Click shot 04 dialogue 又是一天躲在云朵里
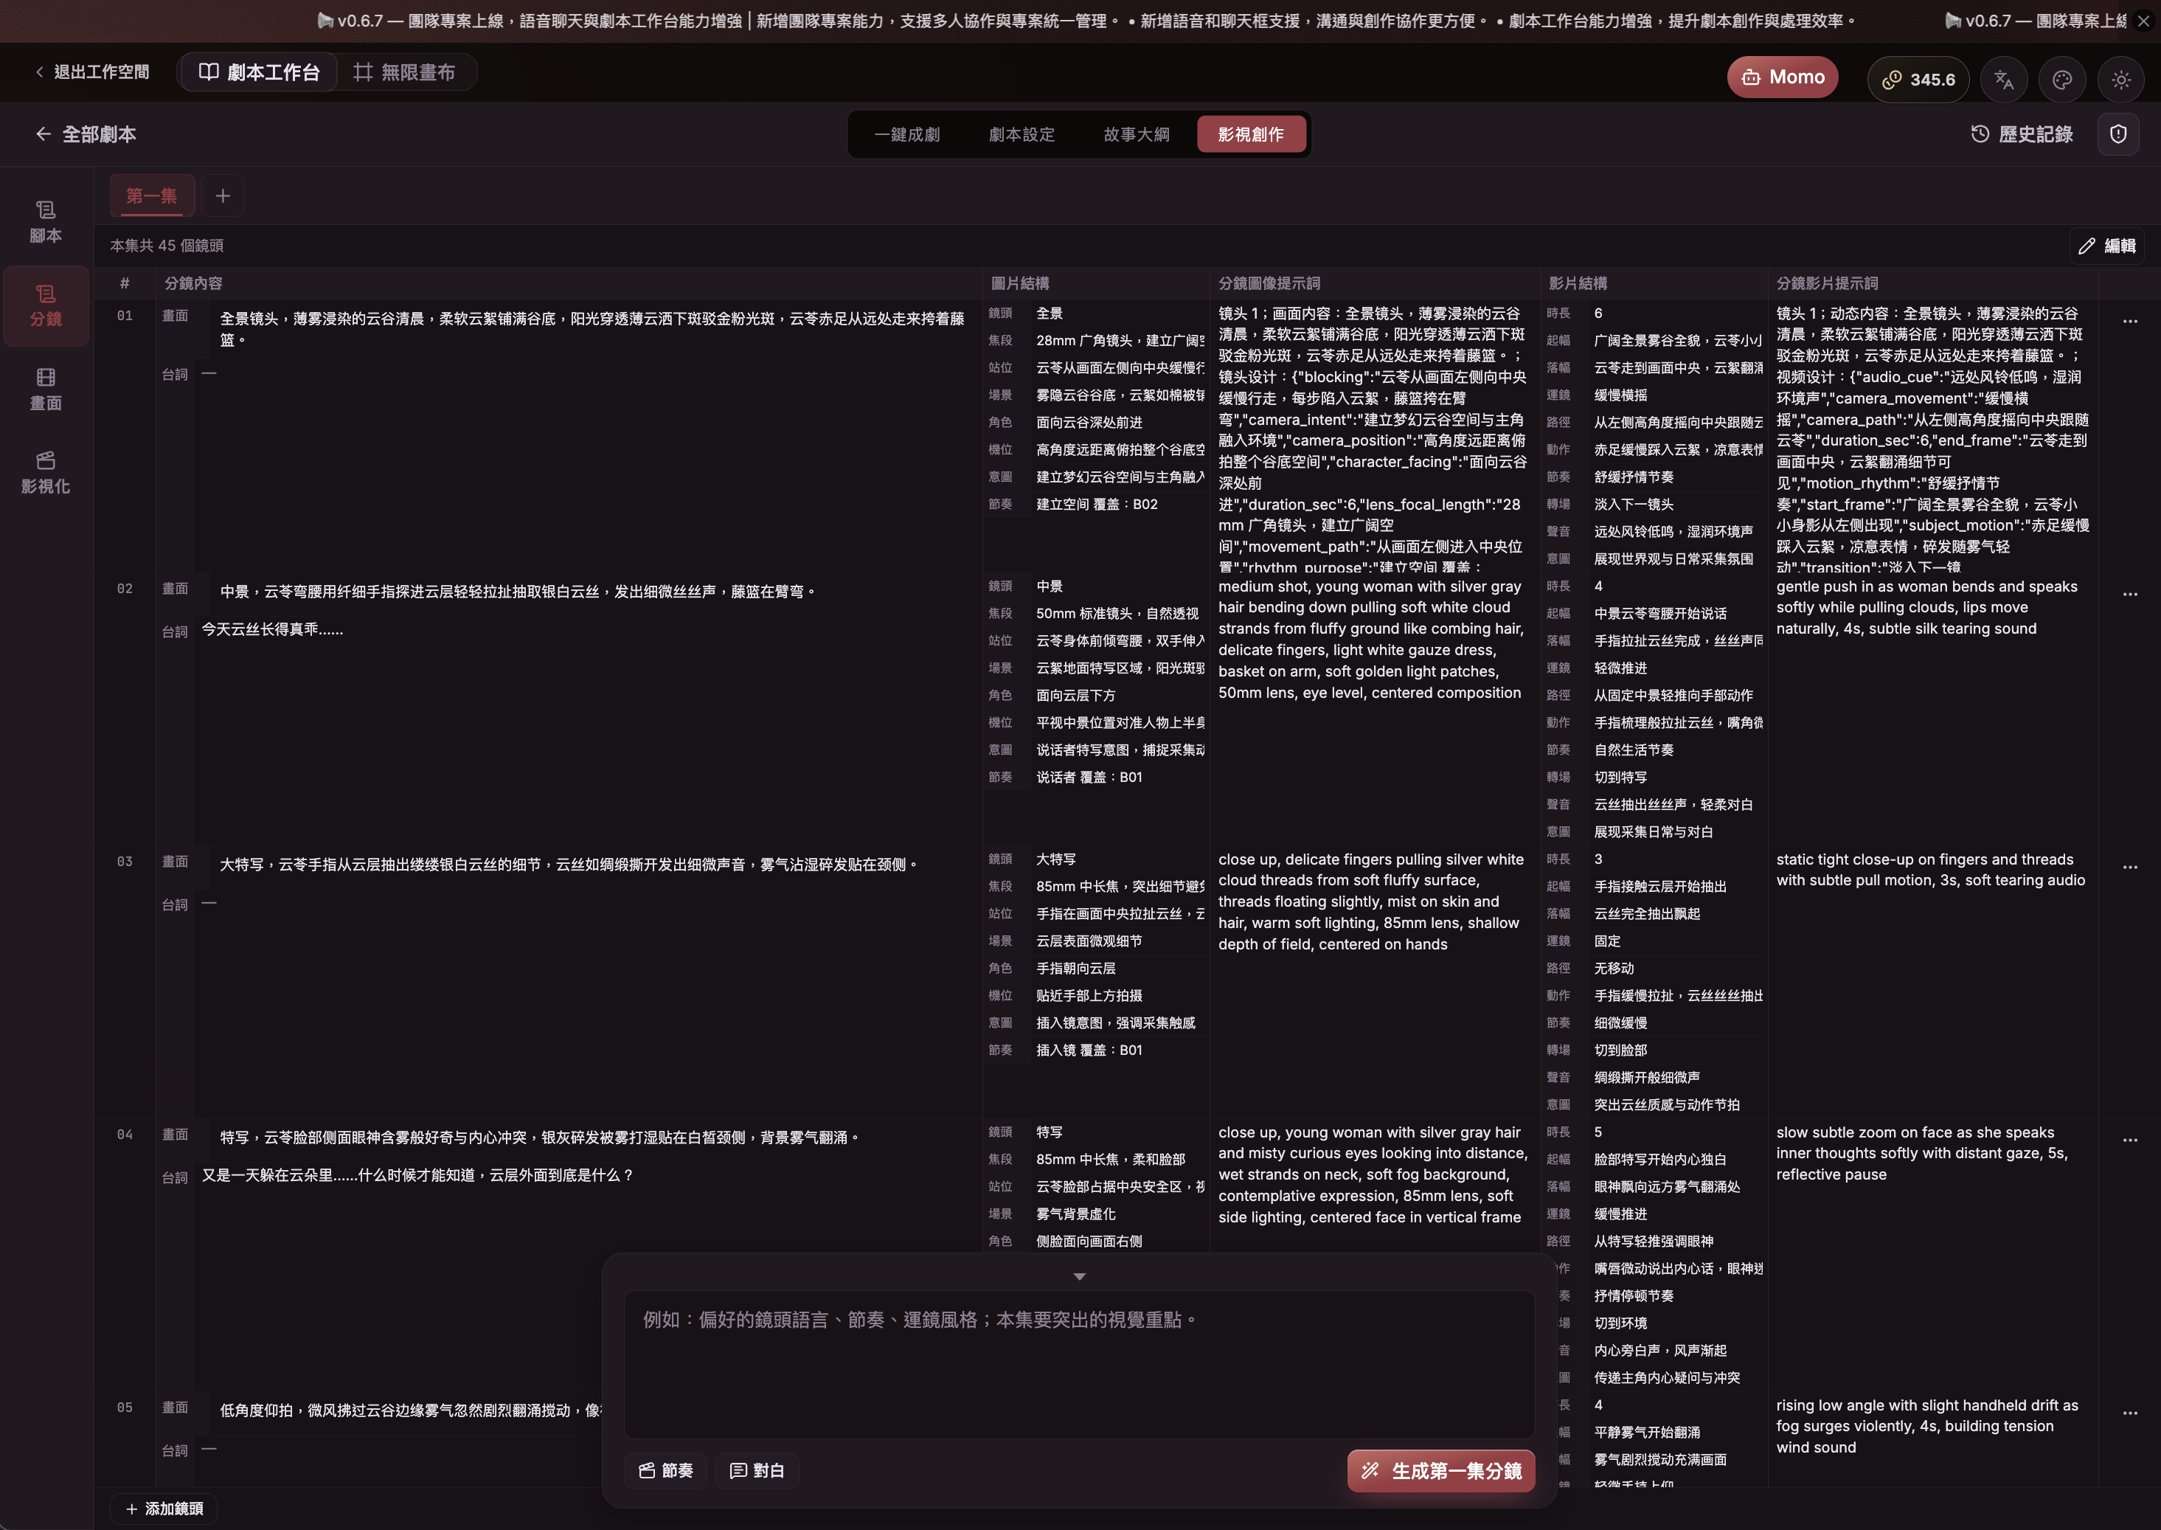Screen dimensions: 2161x1530 pyautogui.click(x=417, y=1176)
